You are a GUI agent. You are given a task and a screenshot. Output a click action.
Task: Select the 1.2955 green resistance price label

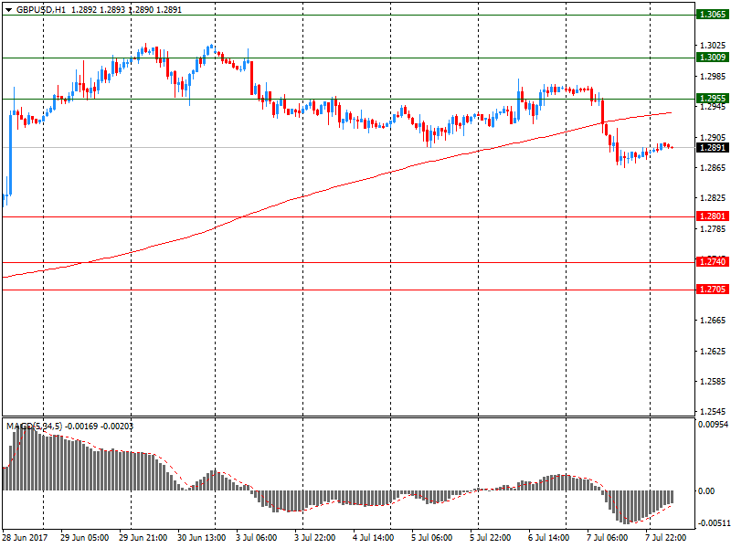[713, 99]
